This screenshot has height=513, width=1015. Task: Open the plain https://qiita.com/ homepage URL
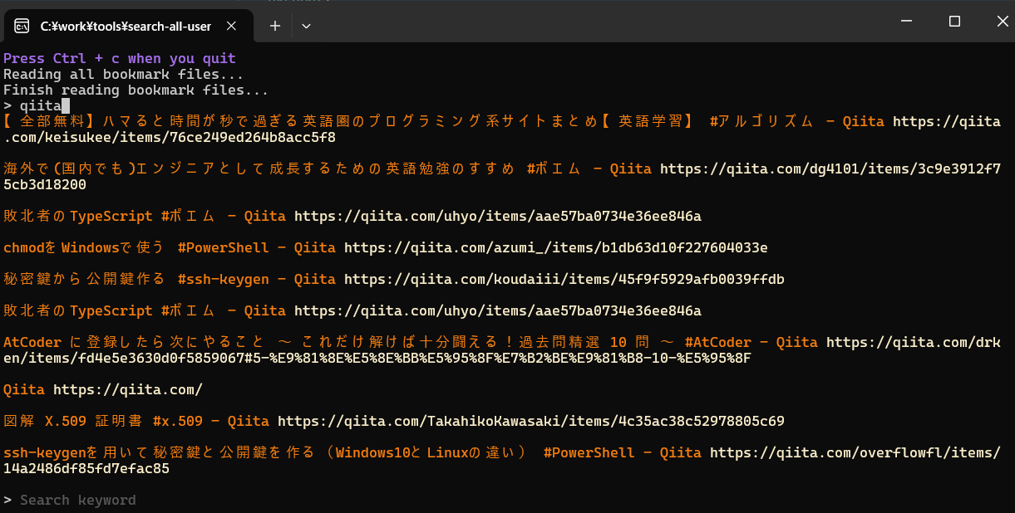tap(127, 389)
